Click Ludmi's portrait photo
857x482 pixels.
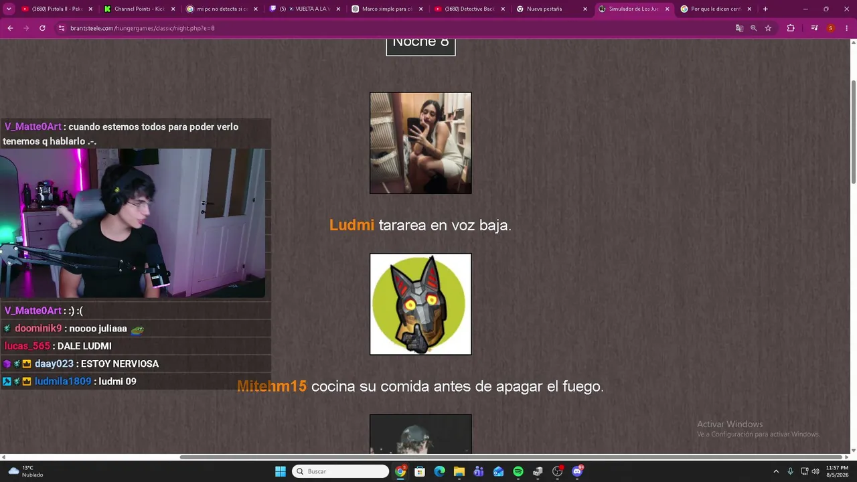click(x=420, y=143)
